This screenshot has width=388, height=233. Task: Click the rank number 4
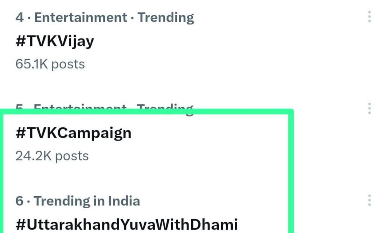[19, 17]
